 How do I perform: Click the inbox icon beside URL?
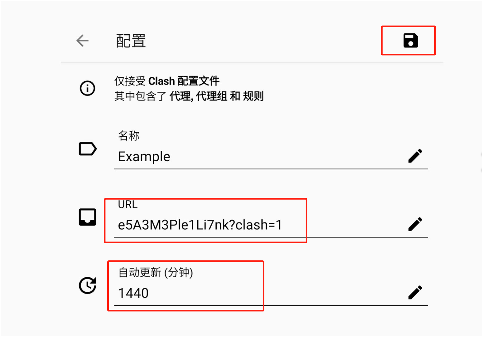tap(87, 217)
